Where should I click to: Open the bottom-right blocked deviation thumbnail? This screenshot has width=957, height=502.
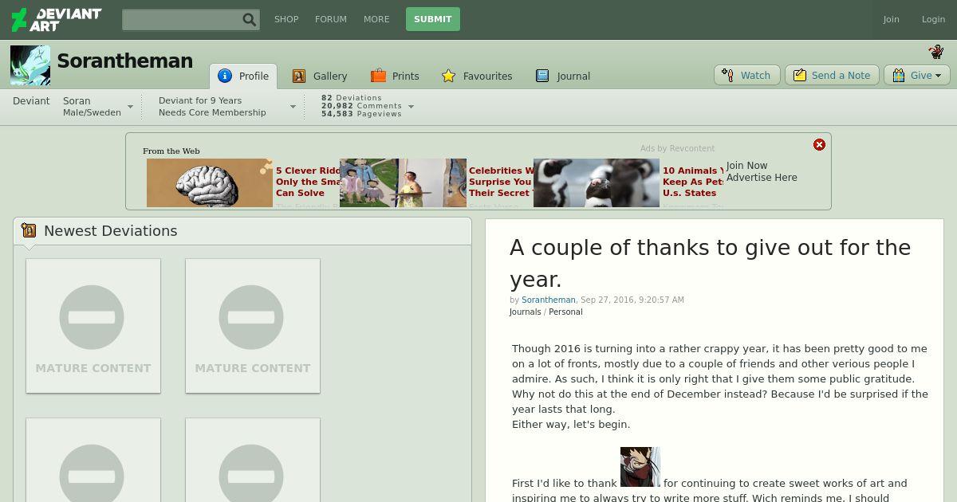253,461
